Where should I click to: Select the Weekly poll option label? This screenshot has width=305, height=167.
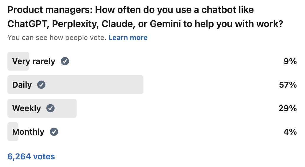(x=27, y=108)
